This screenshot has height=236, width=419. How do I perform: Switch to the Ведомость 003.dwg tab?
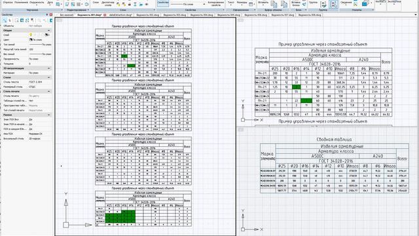click(175, 15)
